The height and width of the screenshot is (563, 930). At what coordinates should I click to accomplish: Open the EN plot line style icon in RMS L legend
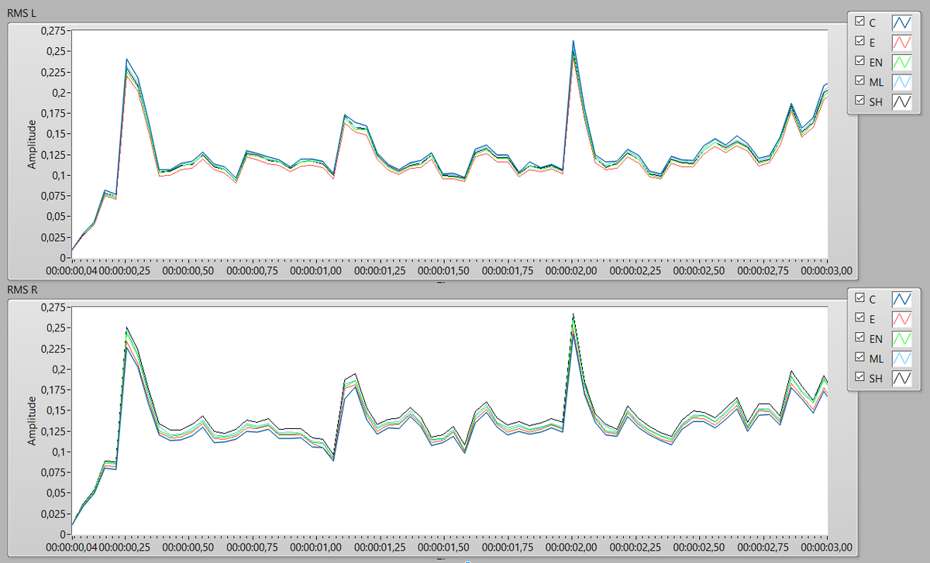tap(902, 61)
